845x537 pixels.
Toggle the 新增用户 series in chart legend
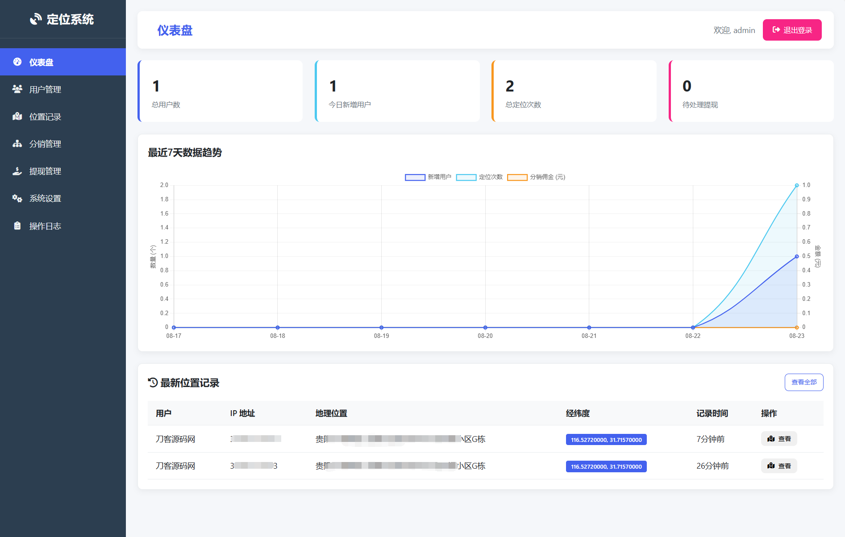coord(428,177)
